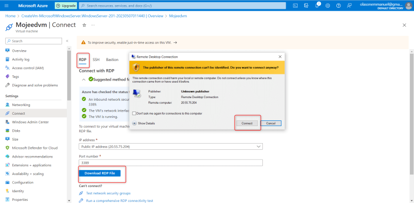This screenshot has width=414, height=203.
Task: Click the Microsoft Azure logo text
Action: (33, 6)
